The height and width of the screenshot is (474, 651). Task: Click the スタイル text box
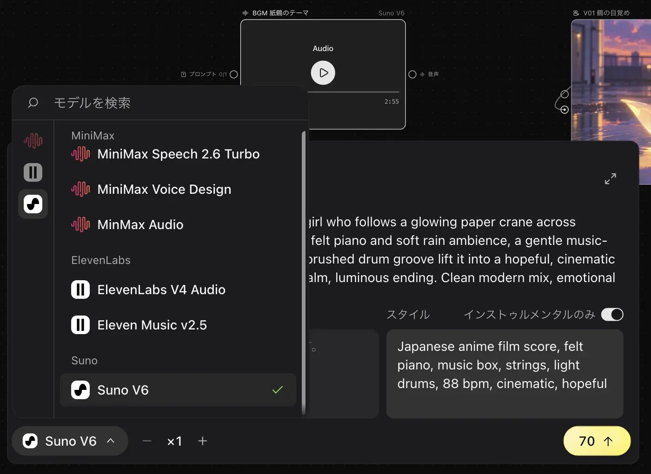(x=505, y=374)
